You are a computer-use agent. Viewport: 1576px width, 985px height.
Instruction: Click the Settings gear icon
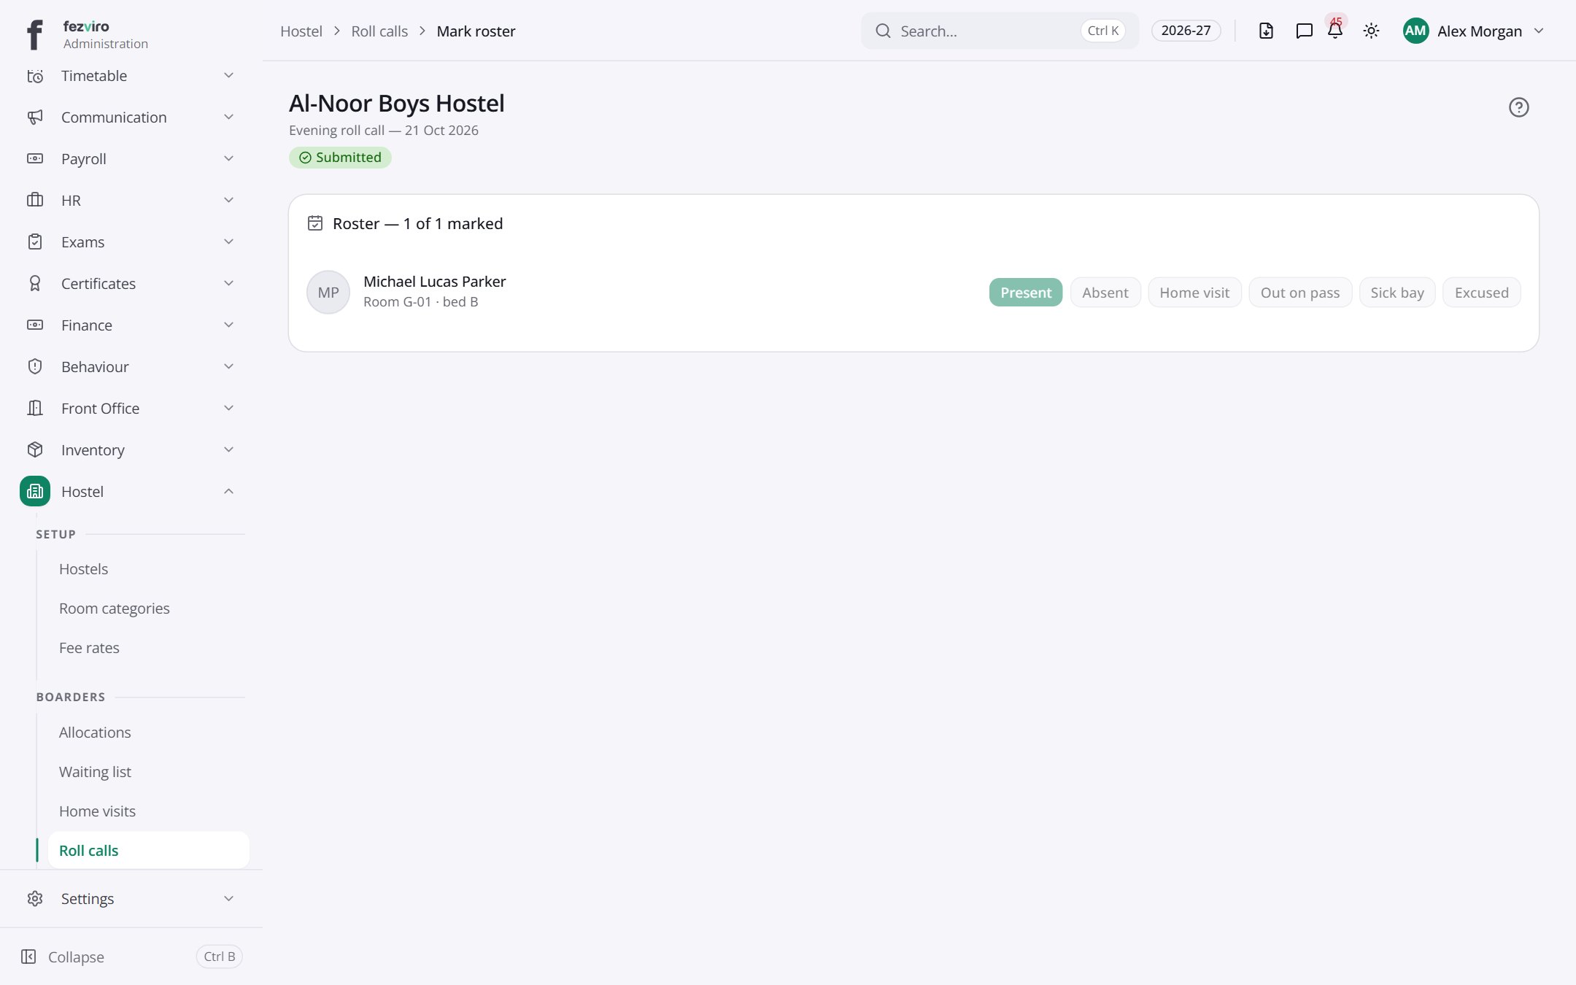pyautogui.click(x=35, y=898)
